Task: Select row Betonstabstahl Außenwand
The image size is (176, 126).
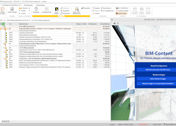Action: point(55,35)
